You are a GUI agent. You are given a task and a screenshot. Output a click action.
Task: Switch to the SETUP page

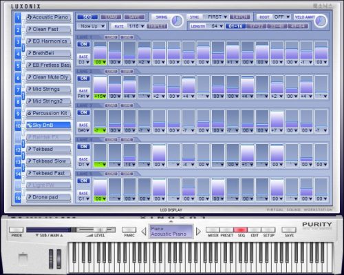point(268,230)
